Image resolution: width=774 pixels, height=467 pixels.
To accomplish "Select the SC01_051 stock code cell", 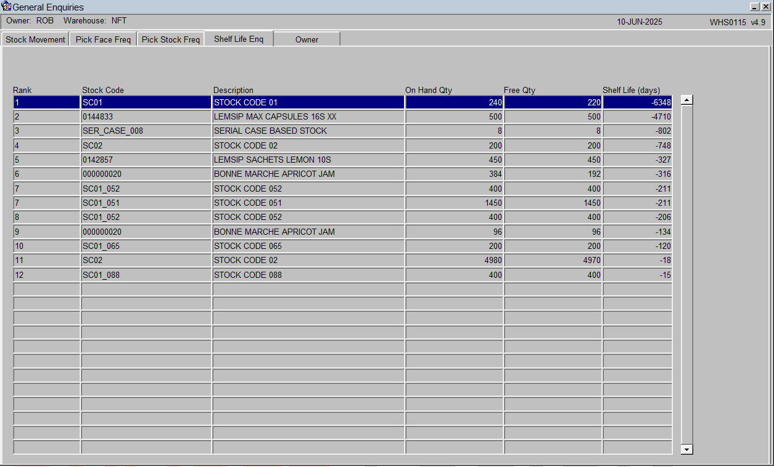I will click(146, 203).
